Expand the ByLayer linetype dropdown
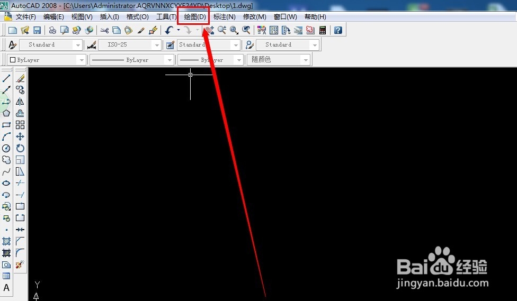 tap(170, 60)
